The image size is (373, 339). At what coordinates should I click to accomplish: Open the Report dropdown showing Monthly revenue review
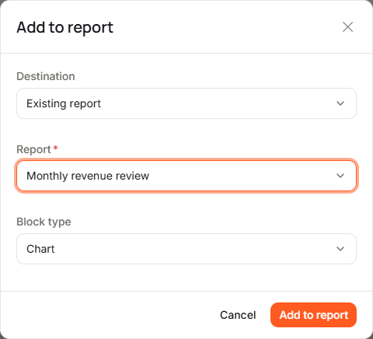tap(186, 176)
